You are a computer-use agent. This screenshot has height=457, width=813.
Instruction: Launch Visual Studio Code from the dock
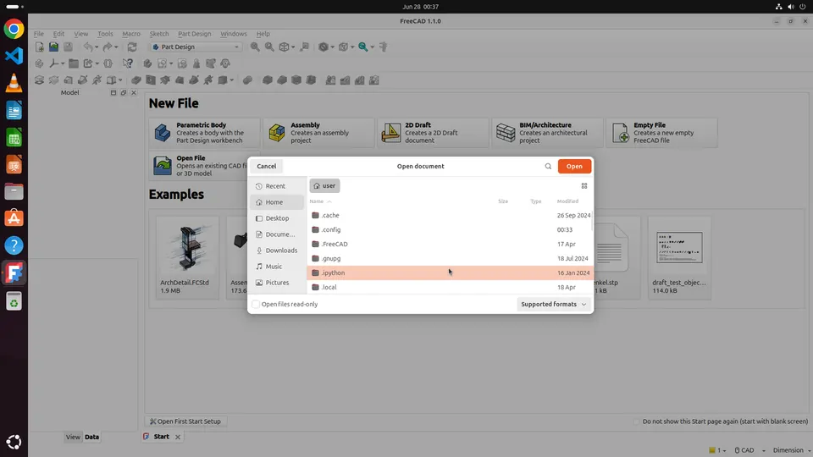tap(14, 56)
